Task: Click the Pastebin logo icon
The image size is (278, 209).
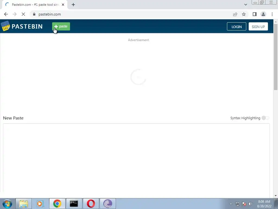Action: pyautogui.click(x=5, y=26)
